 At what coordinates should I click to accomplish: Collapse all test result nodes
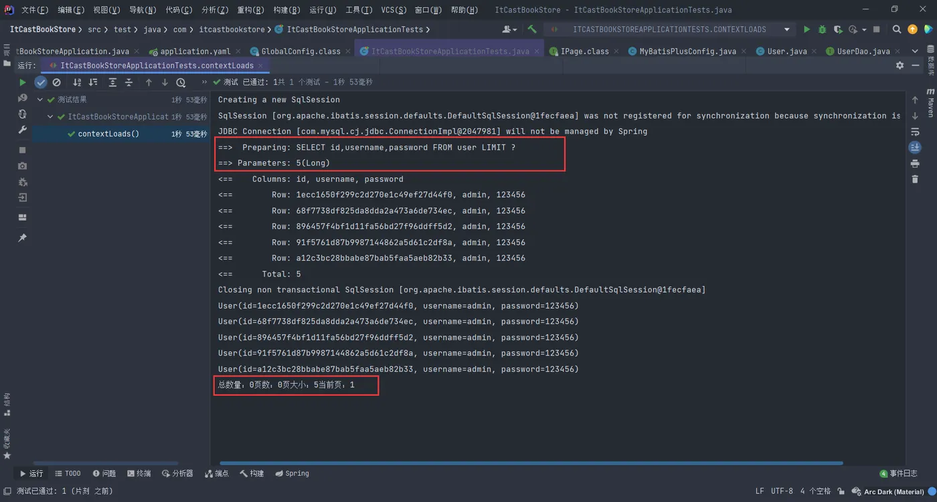pyautogui.click(x=129, y=82)
